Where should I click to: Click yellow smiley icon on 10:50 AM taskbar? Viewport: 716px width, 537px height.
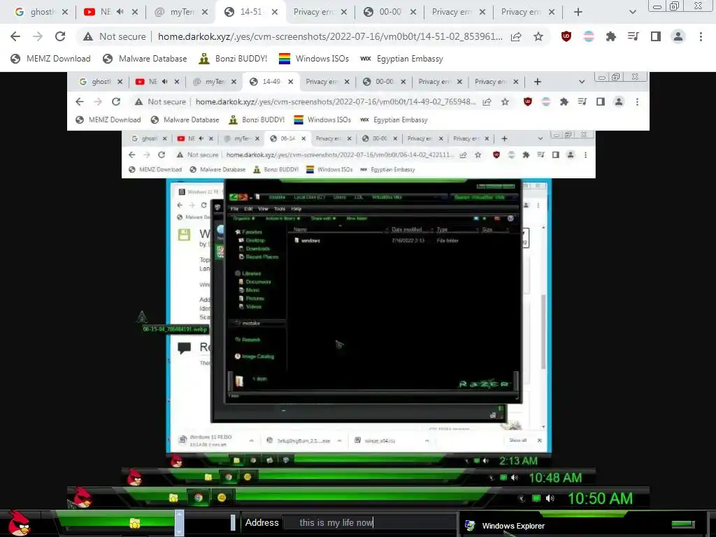click(222, 497)
